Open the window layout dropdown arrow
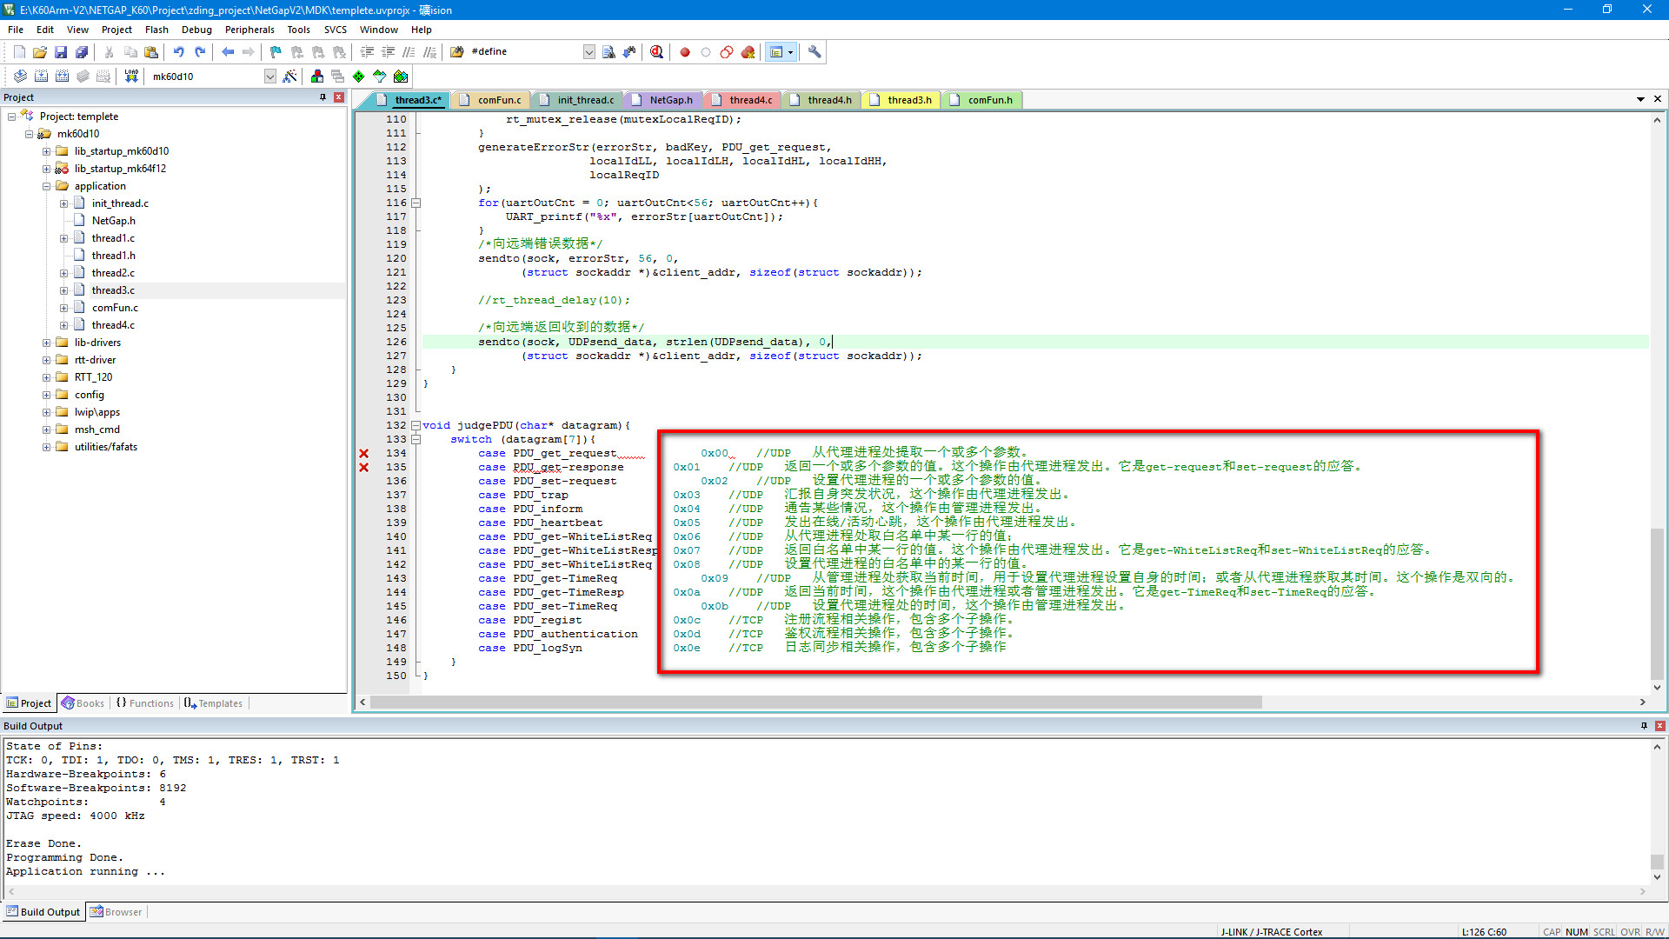1669x939 pixels. click(x=790, y=52)
